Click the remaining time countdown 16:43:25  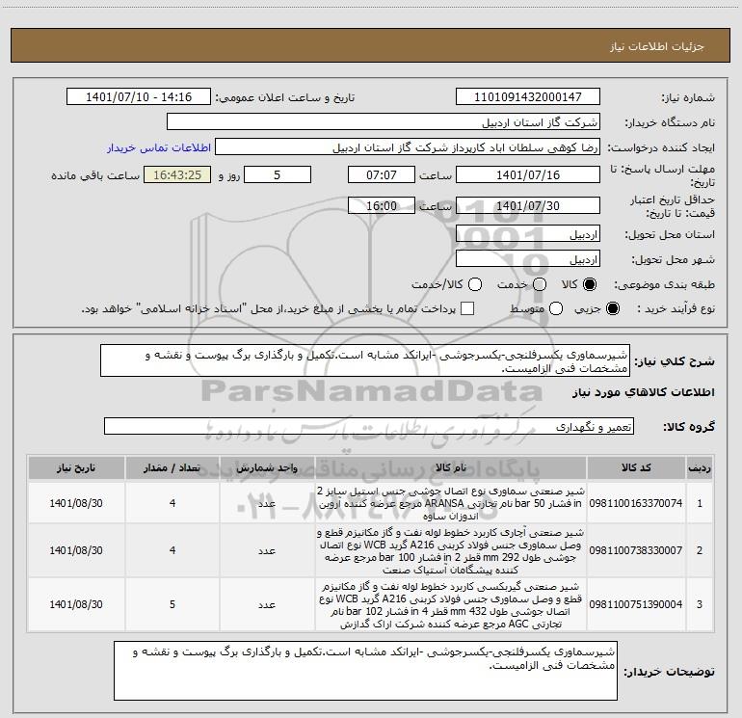177,174
